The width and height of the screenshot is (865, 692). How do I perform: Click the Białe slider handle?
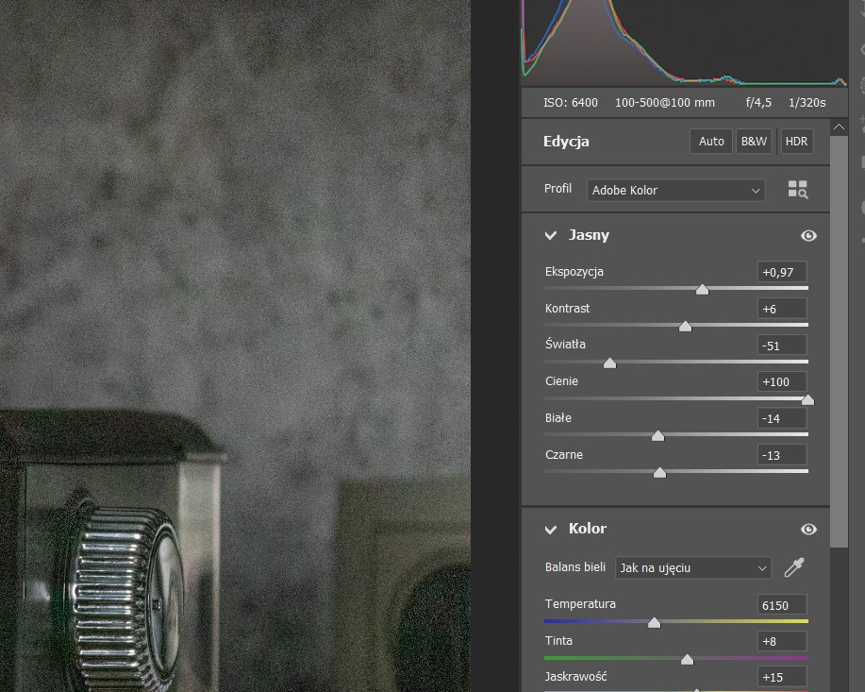pyautogui.click(x=657, y=436)
